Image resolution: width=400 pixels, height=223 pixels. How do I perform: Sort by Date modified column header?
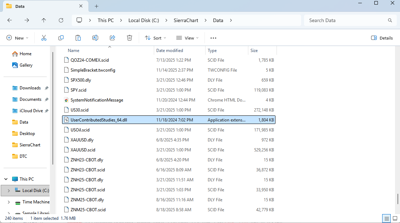point(169,51)
